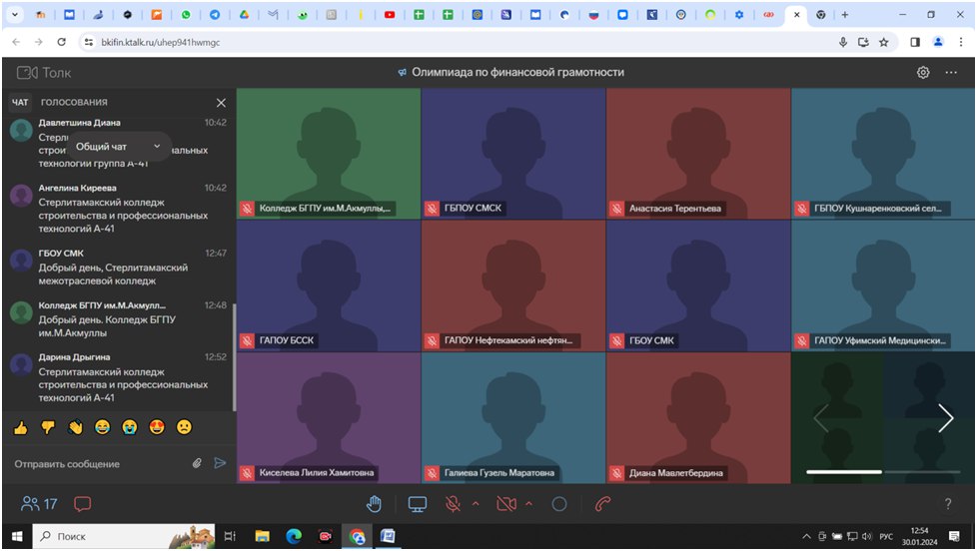
Task: Open conference settings gear icon
Action: 923,73
